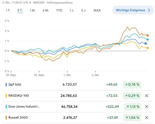The height and width of the screenshot is (124, 155).
Task: Click the +1,13 % Dow Jones change badge
Action: [x=132, y=107]
